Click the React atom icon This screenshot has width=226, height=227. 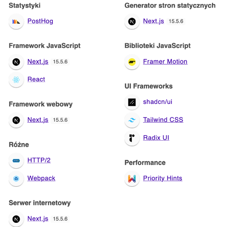pos(16,80)
